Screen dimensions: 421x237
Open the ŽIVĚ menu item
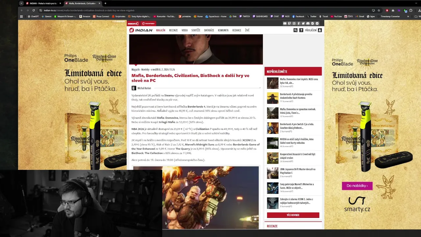pyautogui.click(x=247, y=30)
